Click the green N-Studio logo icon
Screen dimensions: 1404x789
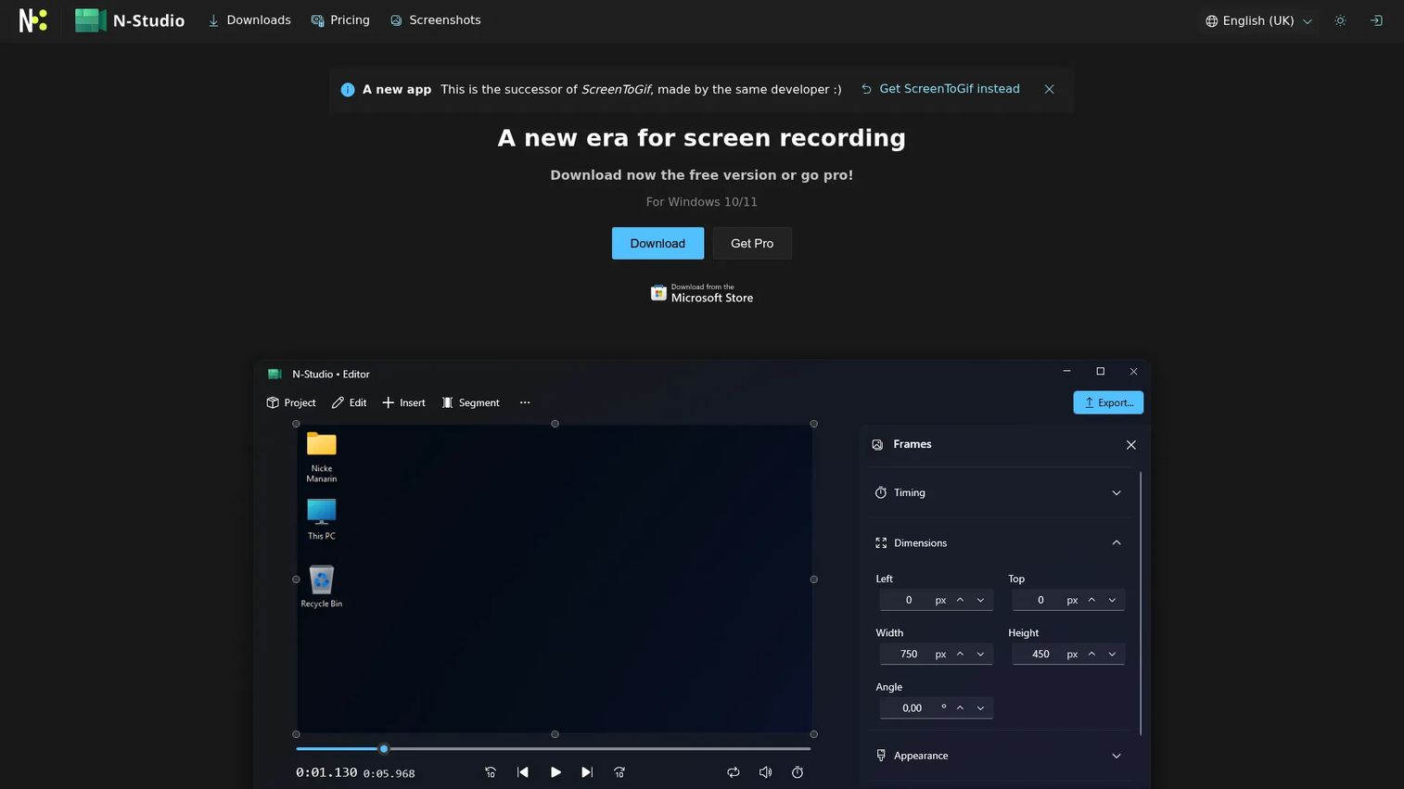90,20
